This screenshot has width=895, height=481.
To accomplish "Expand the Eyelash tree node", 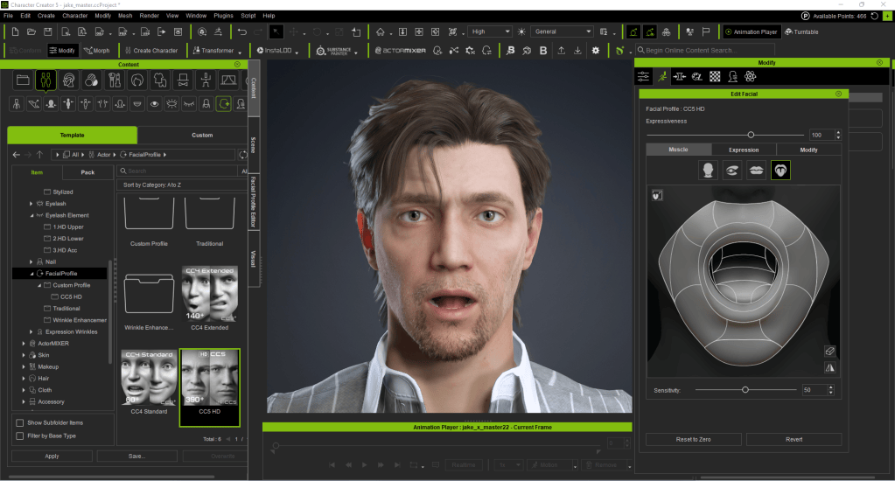I will [31, 204].
